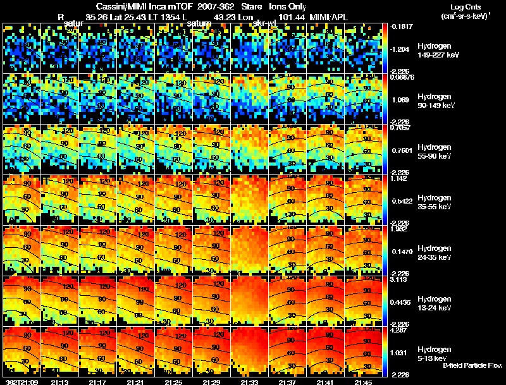Select the 35-55 keV panel at 21:21
This screenshot has width=506, height=385.
135,200
